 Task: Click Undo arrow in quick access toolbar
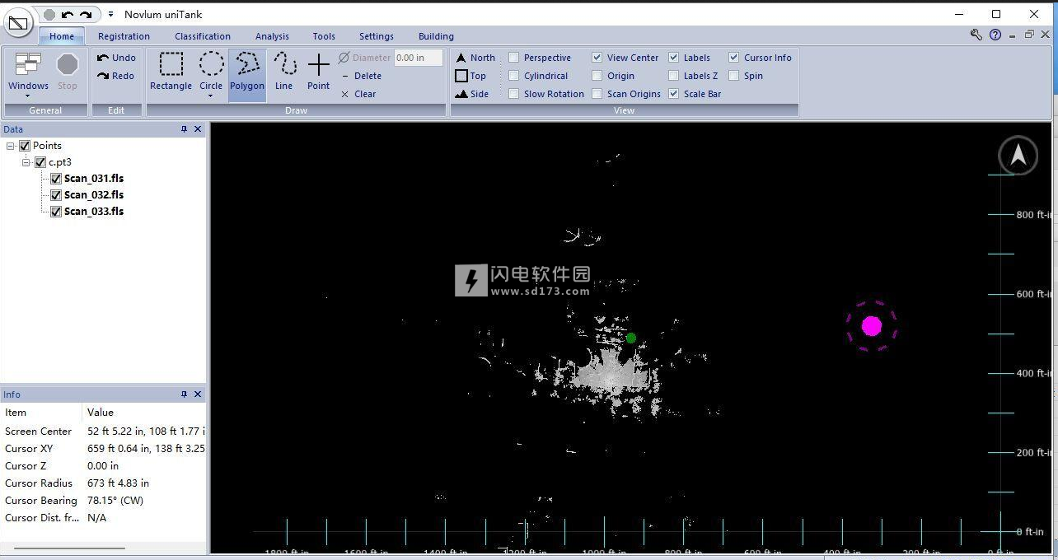(x=68, y=15)
